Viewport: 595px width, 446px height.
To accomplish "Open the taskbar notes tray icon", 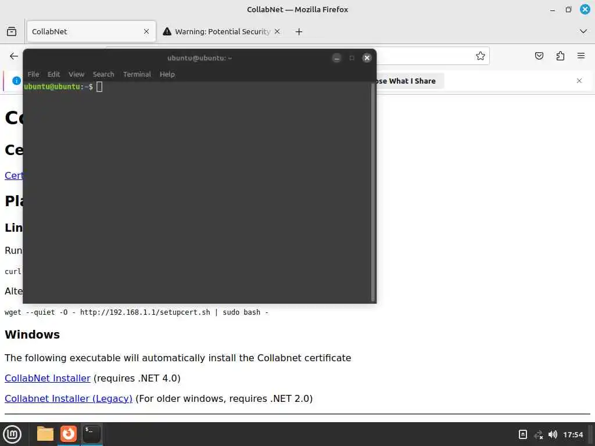I will tap(522, 434).
